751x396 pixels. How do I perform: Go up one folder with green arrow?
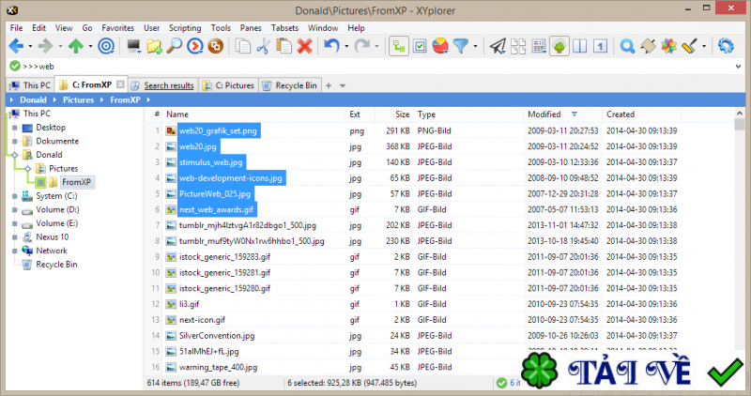76,46
